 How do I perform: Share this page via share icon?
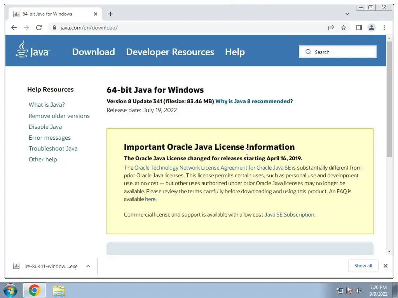pos(331,28)
